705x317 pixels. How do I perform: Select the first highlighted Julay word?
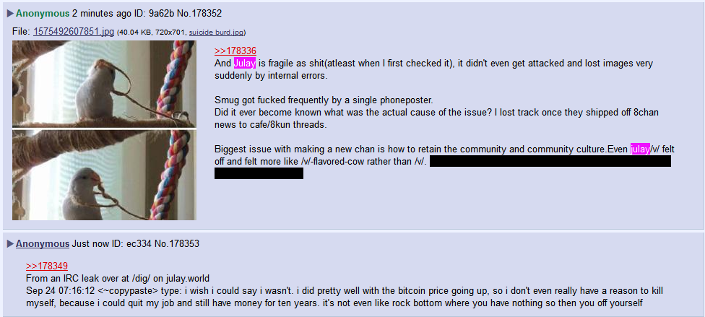[x=245, y=64]
